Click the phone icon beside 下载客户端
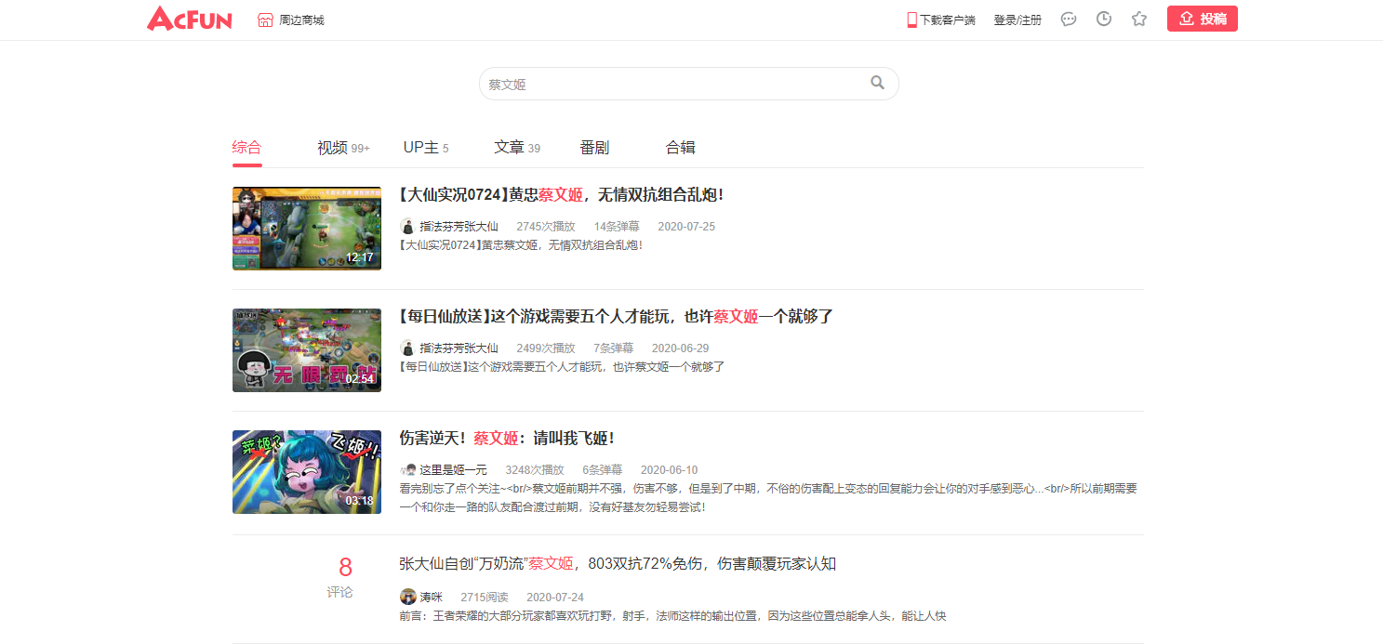Screen dimensions: 1383x644 pos(912,20)
